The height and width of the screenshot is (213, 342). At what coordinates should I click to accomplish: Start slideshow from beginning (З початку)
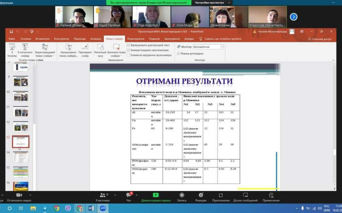(12, 50)
